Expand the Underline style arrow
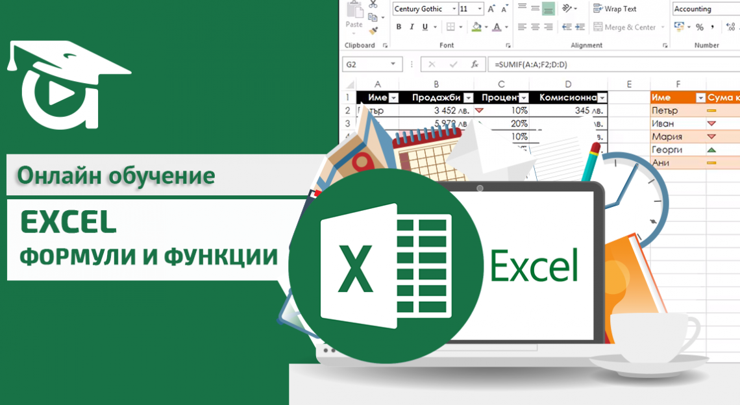 (x=435, y=27)
